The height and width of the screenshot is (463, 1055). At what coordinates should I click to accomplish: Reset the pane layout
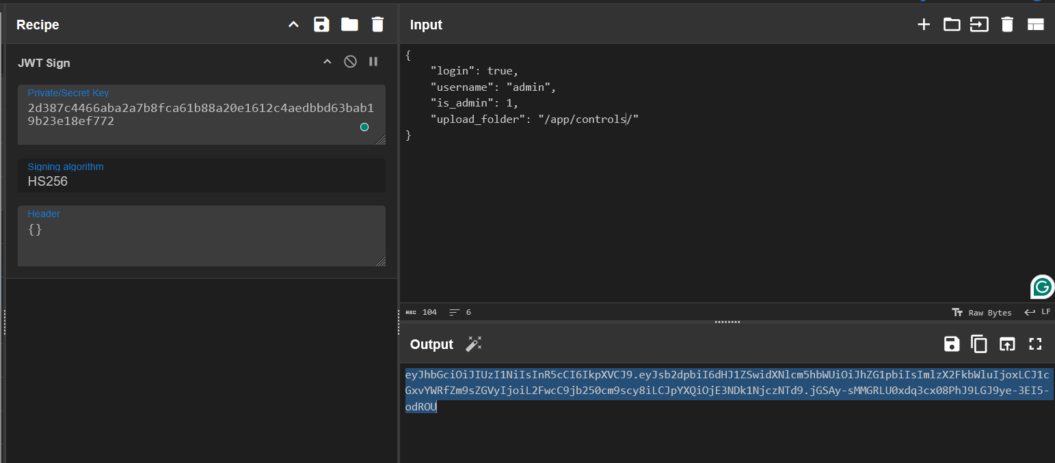click(1035, 25)
